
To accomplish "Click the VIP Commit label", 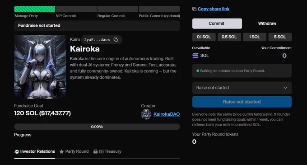I will (66, 16).
